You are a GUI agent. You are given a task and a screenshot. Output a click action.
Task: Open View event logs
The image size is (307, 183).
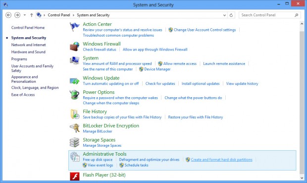(100, 165)
